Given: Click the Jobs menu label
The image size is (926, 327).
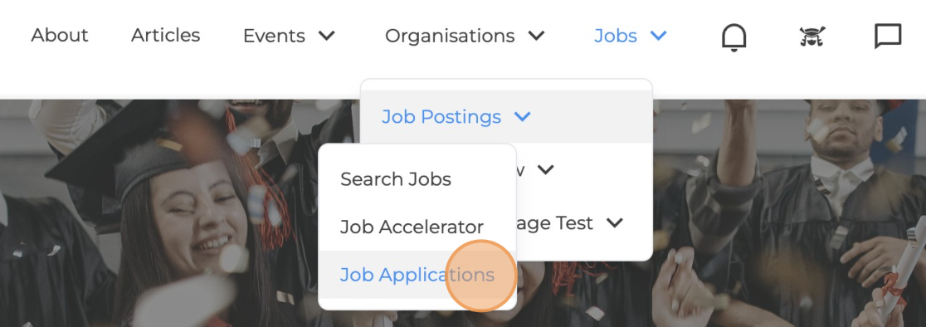Looking at the screenshot, I should click(616, 36).
